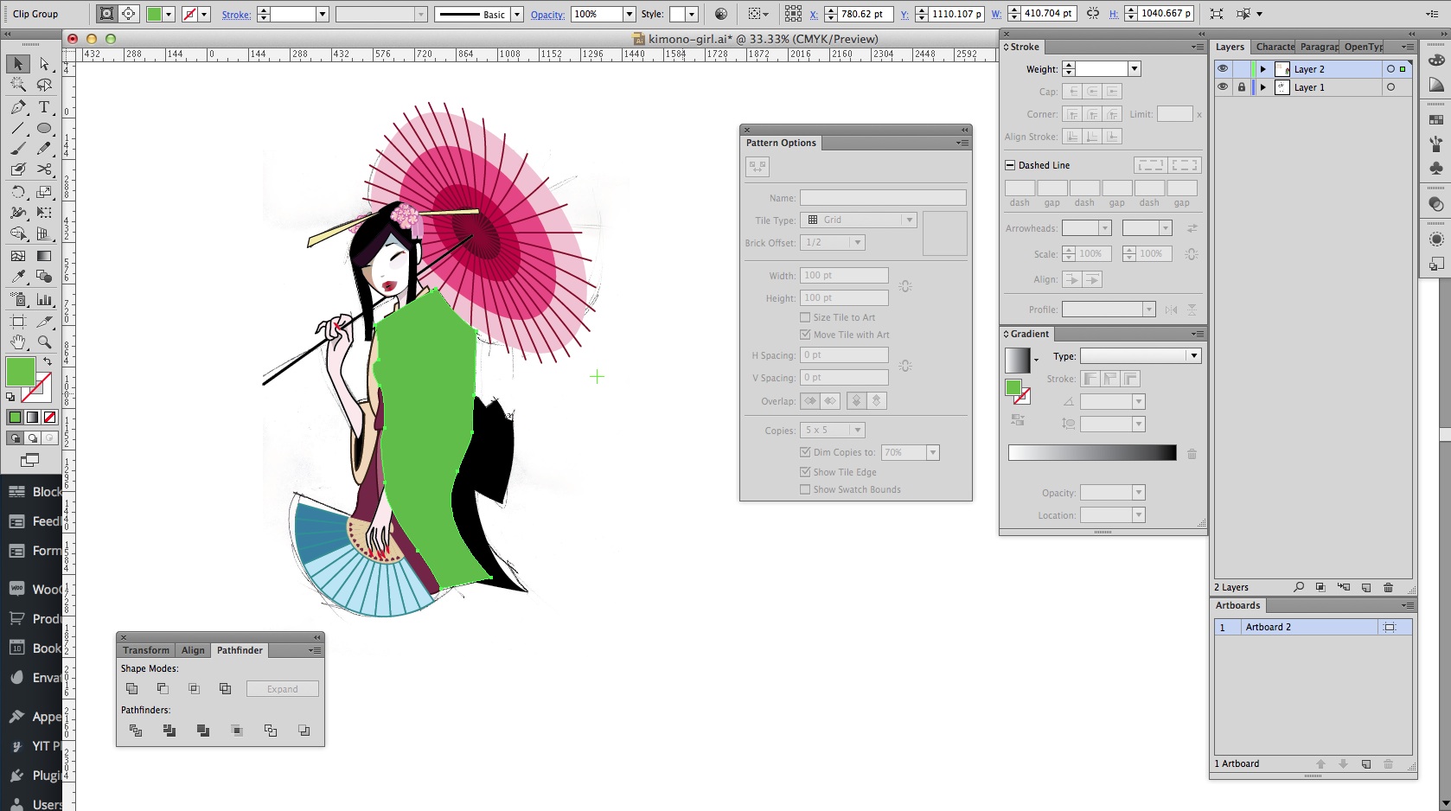Pick the Magic Wand tool
This screenshot has height=811, width=1451.
tap(17, 85)
